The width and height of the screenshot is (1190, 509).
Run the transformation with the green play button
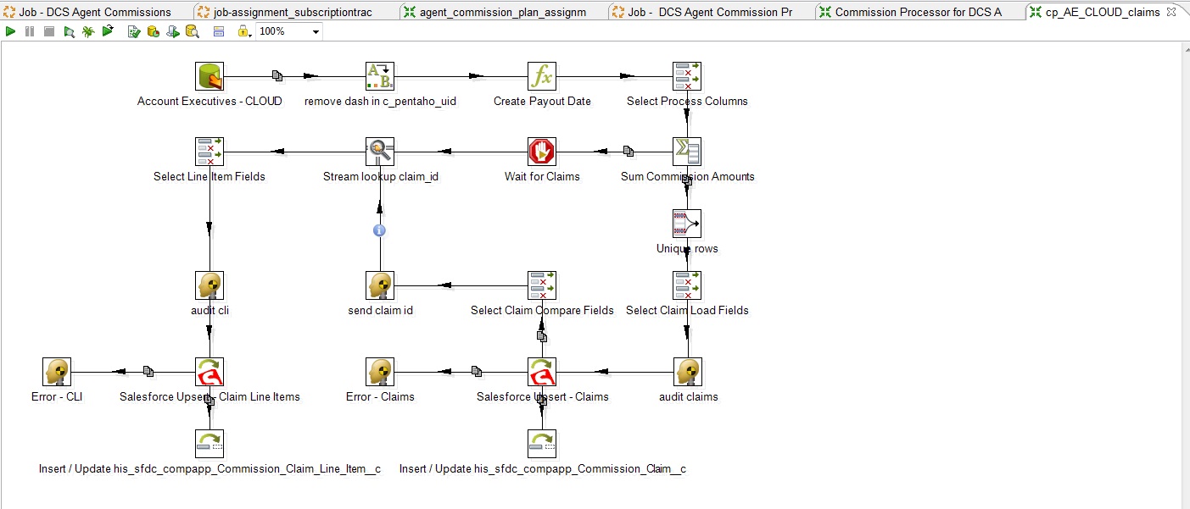click(11, 31)
